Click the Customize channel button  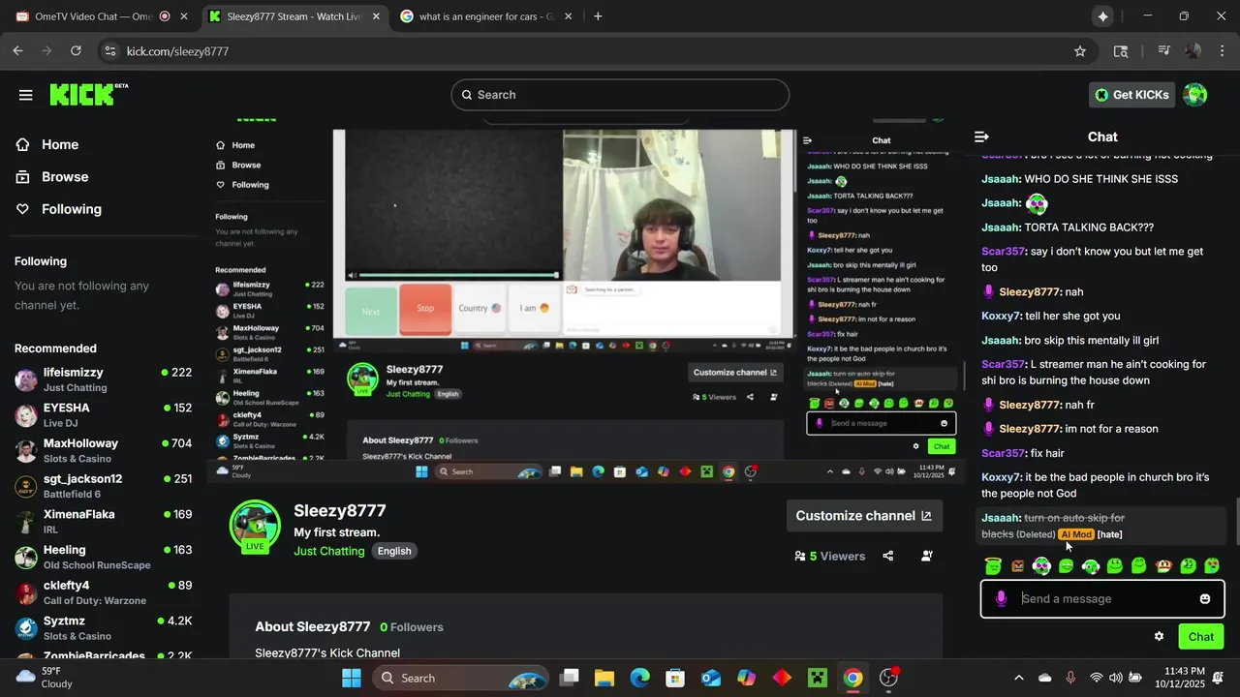(864, 516)
